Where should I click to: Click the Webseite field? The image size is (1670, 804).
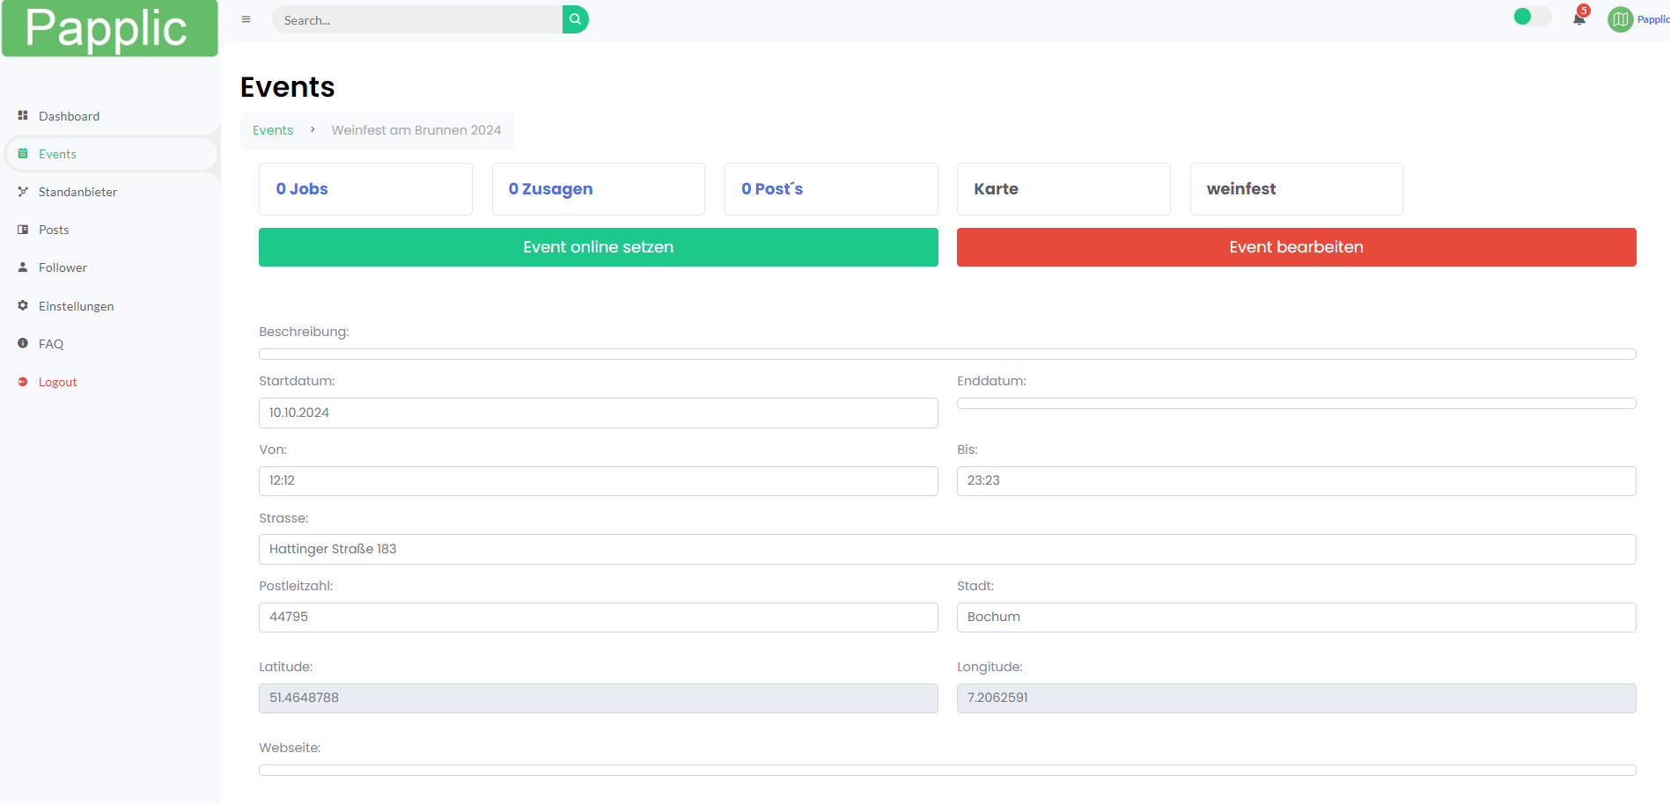click(947, 770)
